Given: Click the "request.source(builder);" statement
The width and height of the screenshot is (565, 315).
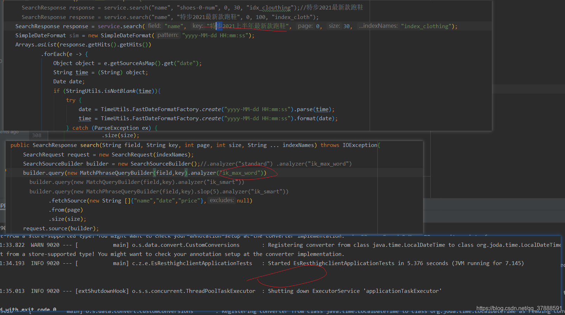Looking at the screenshot, I should (61, 229).
